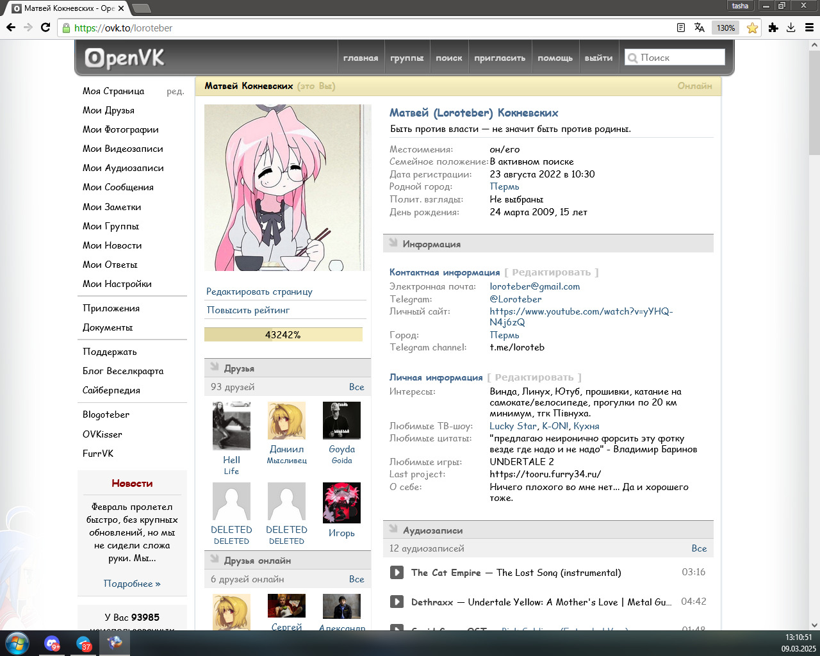Click the vertical page scrollbar thumb
The height and width of the screenshot is (656, 820).
814,104
